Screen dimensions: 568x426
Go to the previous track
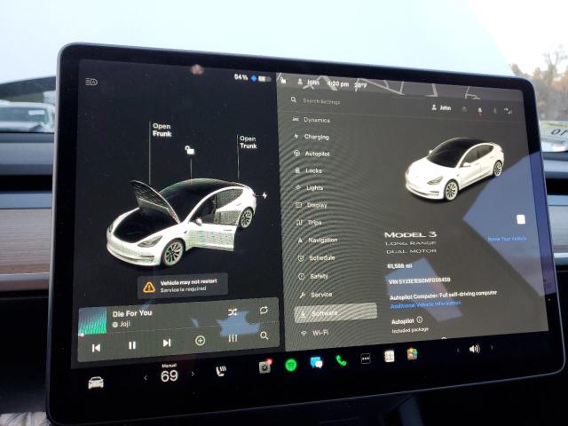point(96,348)
